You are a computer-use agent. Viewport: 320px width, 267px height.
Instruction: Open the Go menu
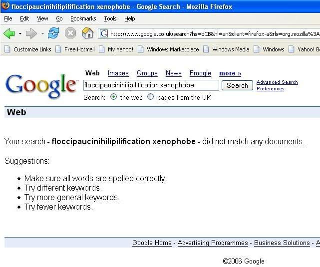point(59,18)
